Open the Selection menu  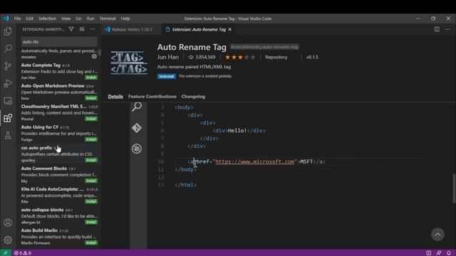[x=47, y=18]
